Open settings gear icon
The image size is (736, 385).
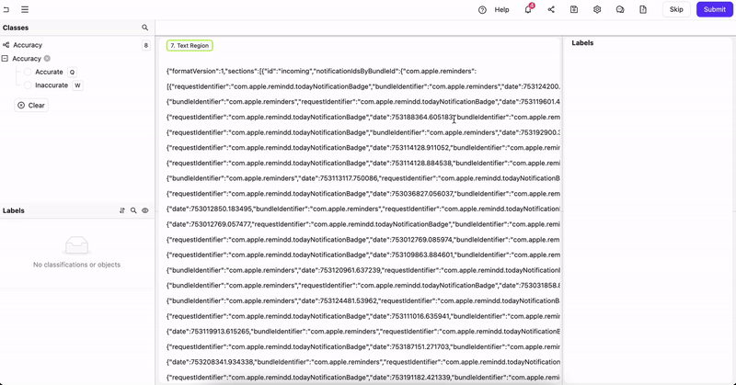[x=597, y=9]
